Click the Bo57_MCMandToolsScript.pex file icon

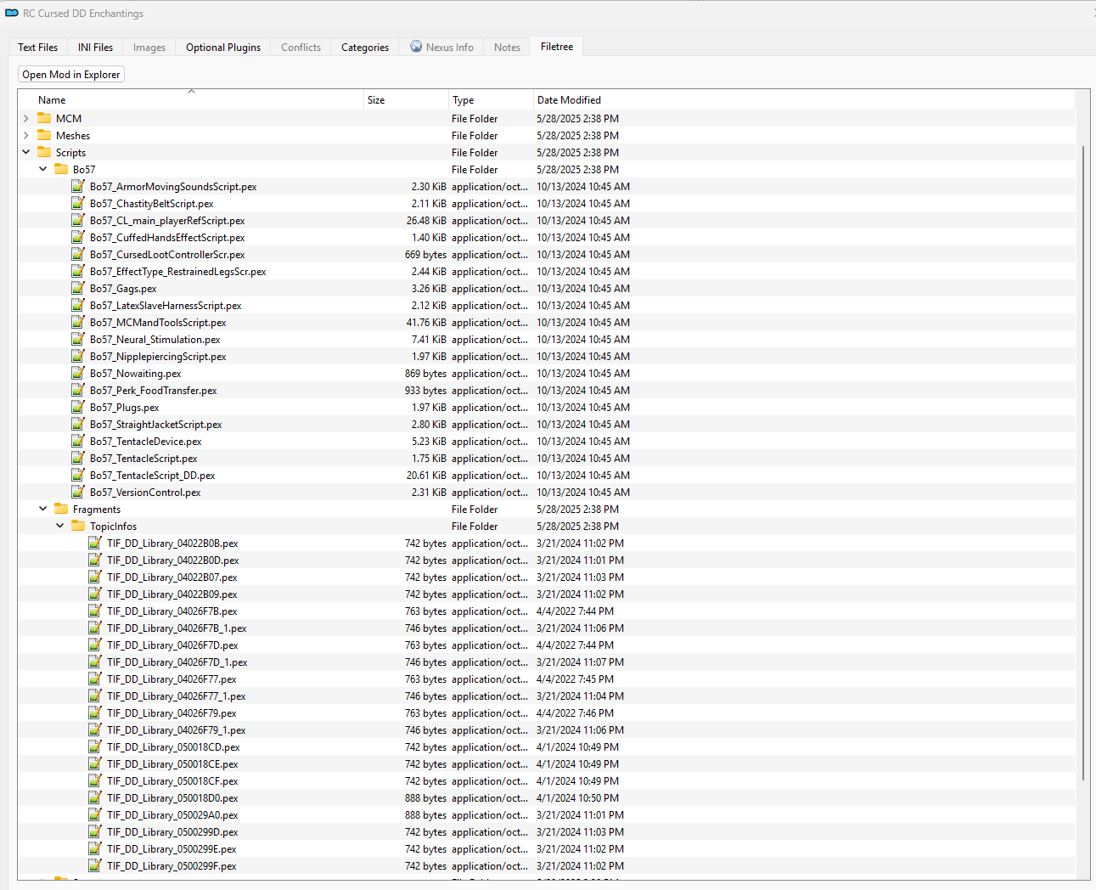pyautogui.click(x=78, y=322)
